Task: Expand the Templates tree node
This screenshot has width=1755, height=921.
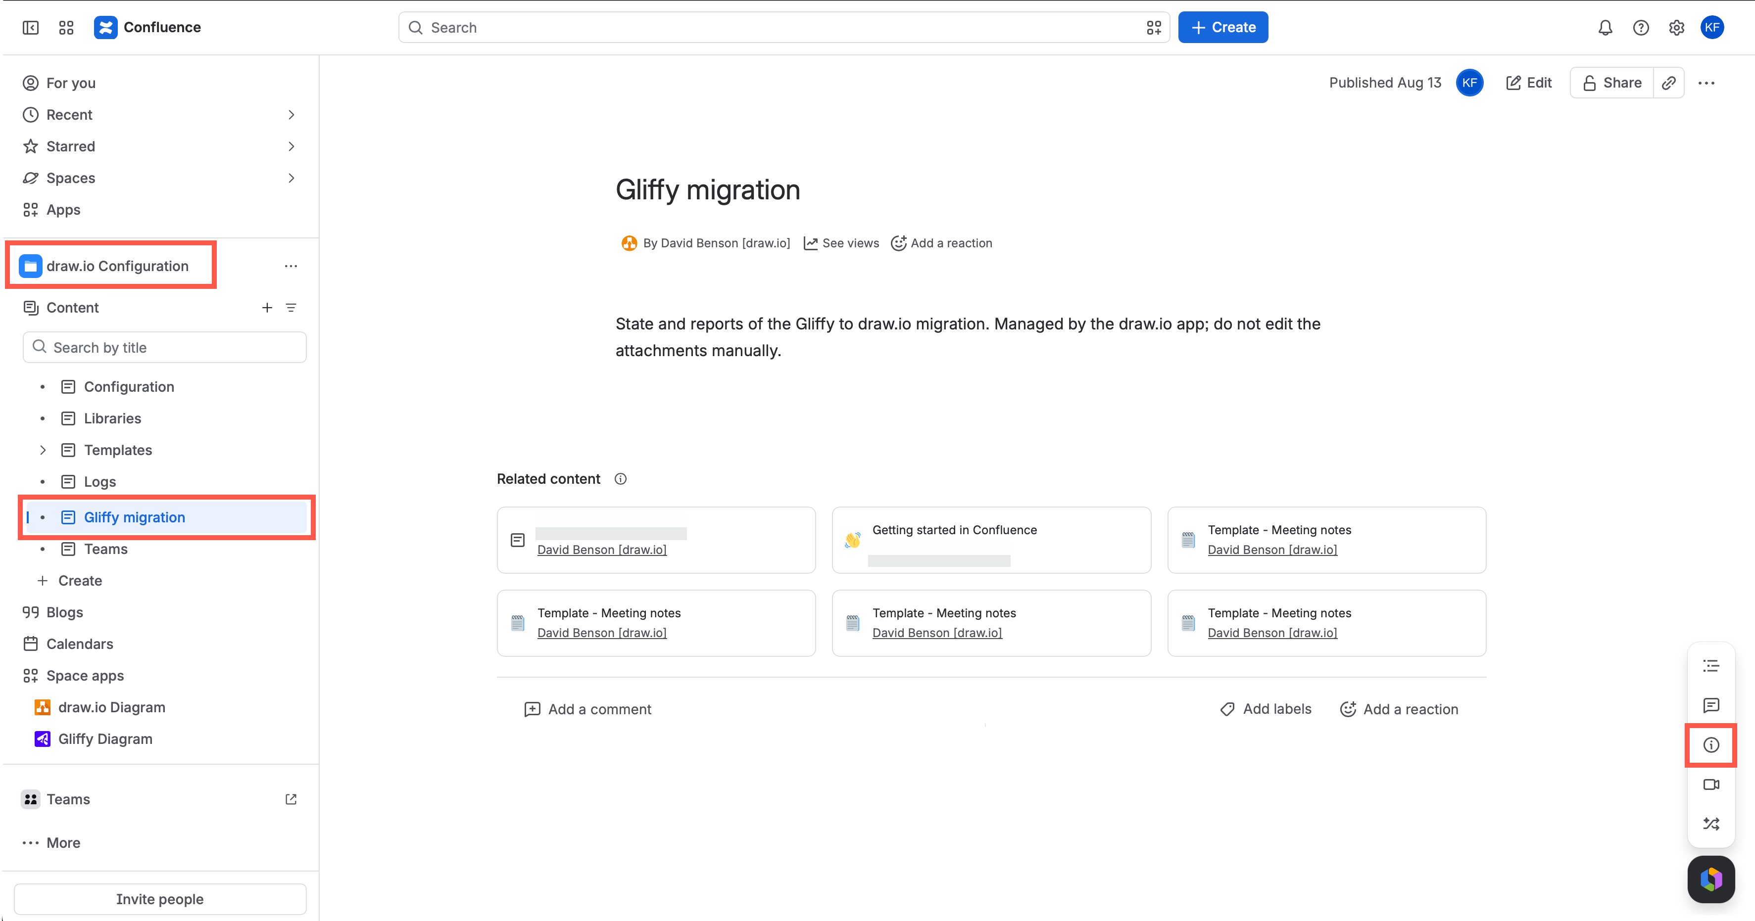Action: click(42, 450)
